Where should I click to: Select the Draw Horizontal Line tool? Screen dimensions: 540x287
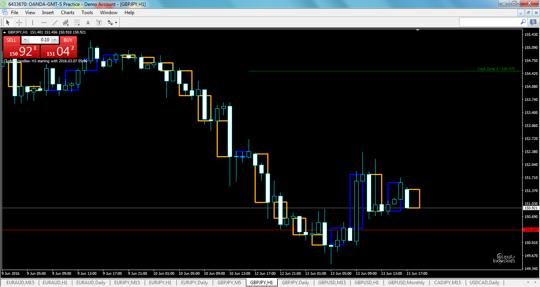tap(43, 22)
